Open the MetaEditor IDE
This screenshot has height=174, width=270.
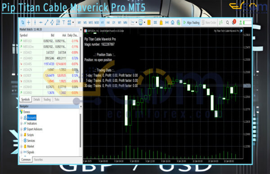pos(155,22)
